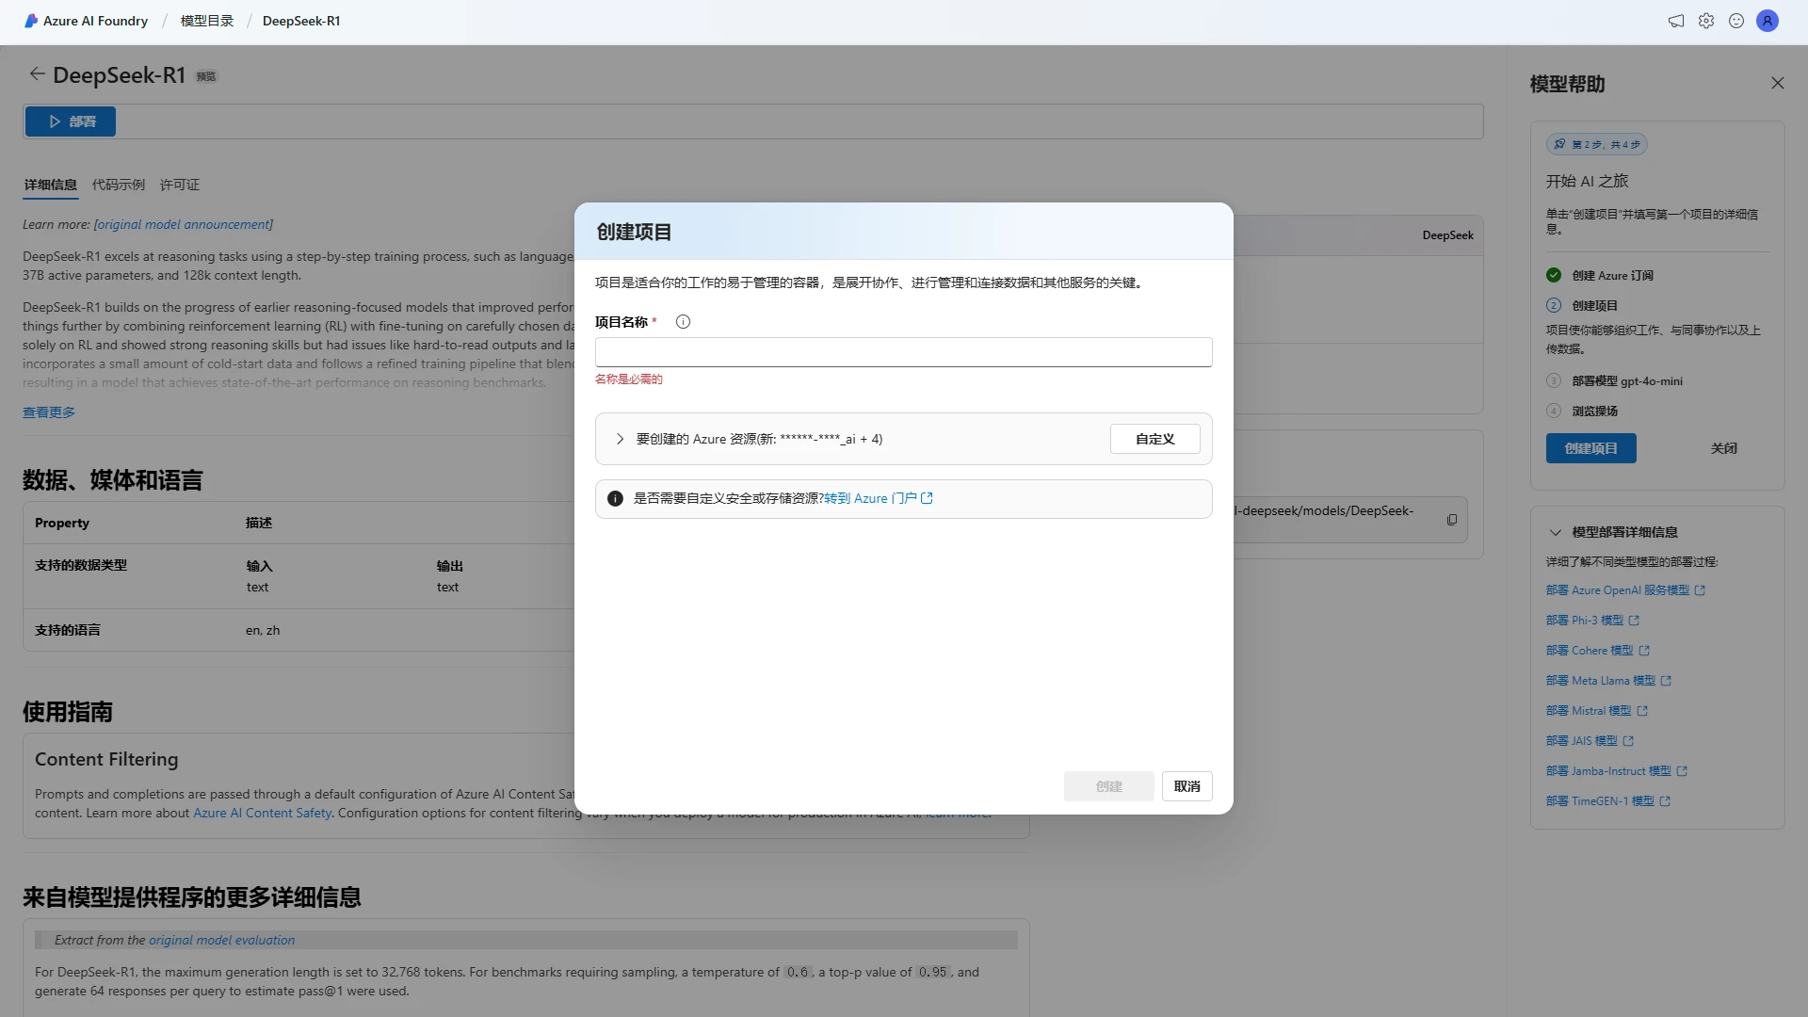Open the settings gear icon
Screen dimensions: 1808x1017
pos(1706,20)
